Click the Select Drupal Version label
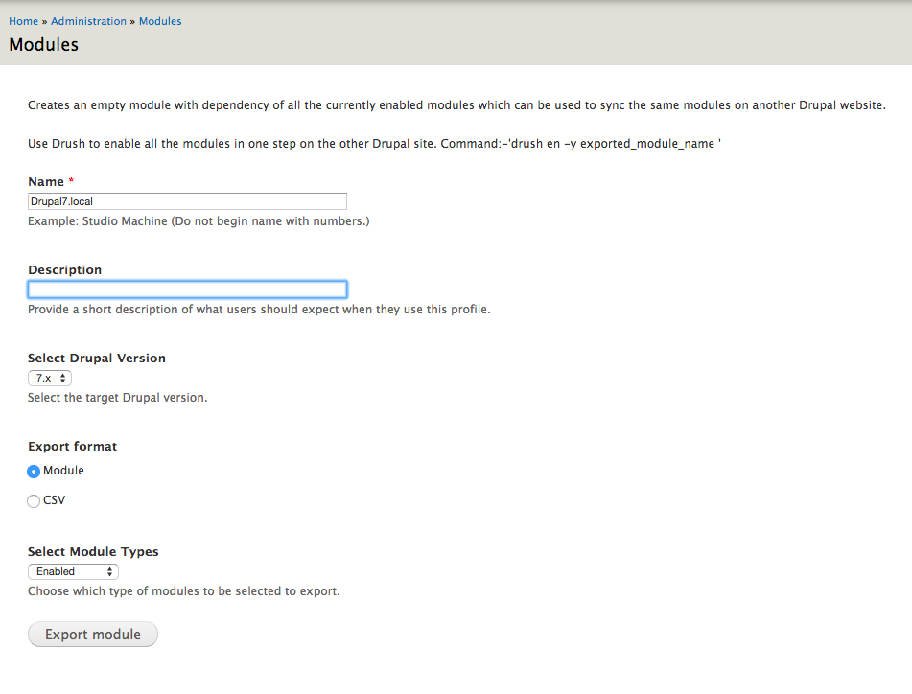 tap(97, 359)
